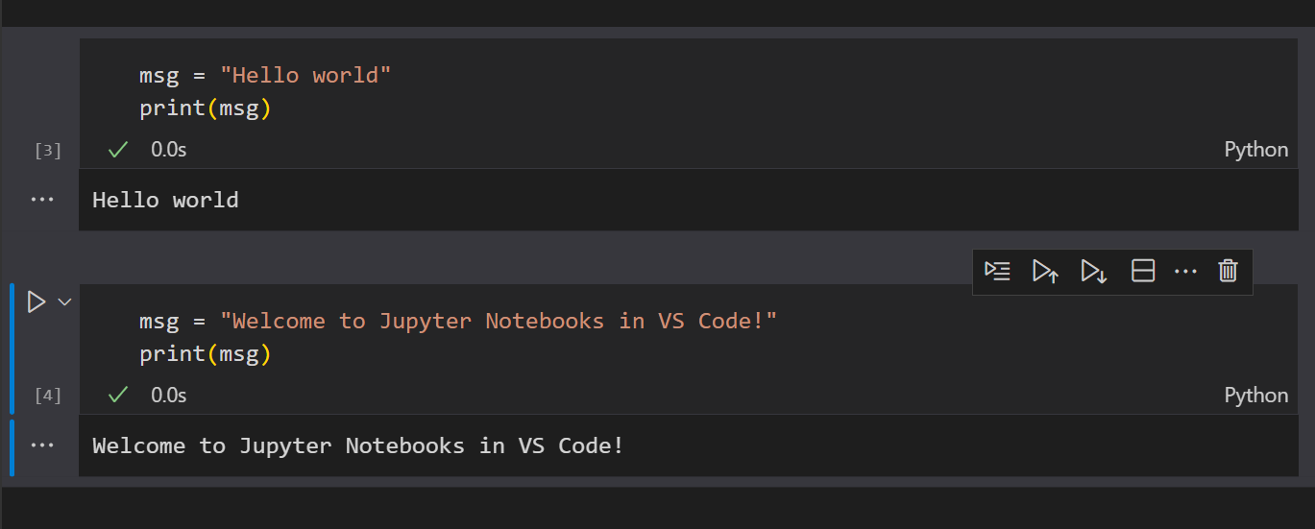The width and height of the screenshot is (1315, 529).
Task: Open More Actions ellipsis in the cell toolbar
Action: tap(1185, 272)
